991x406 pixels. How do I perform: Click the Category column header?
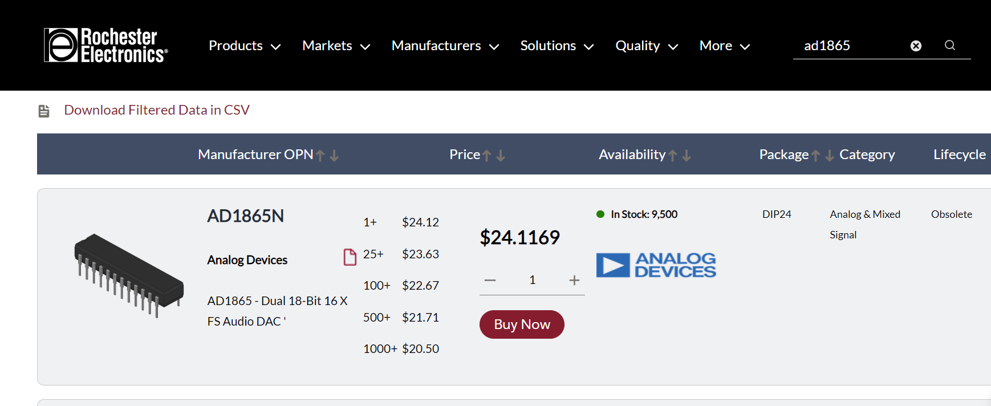click(867, 155)
